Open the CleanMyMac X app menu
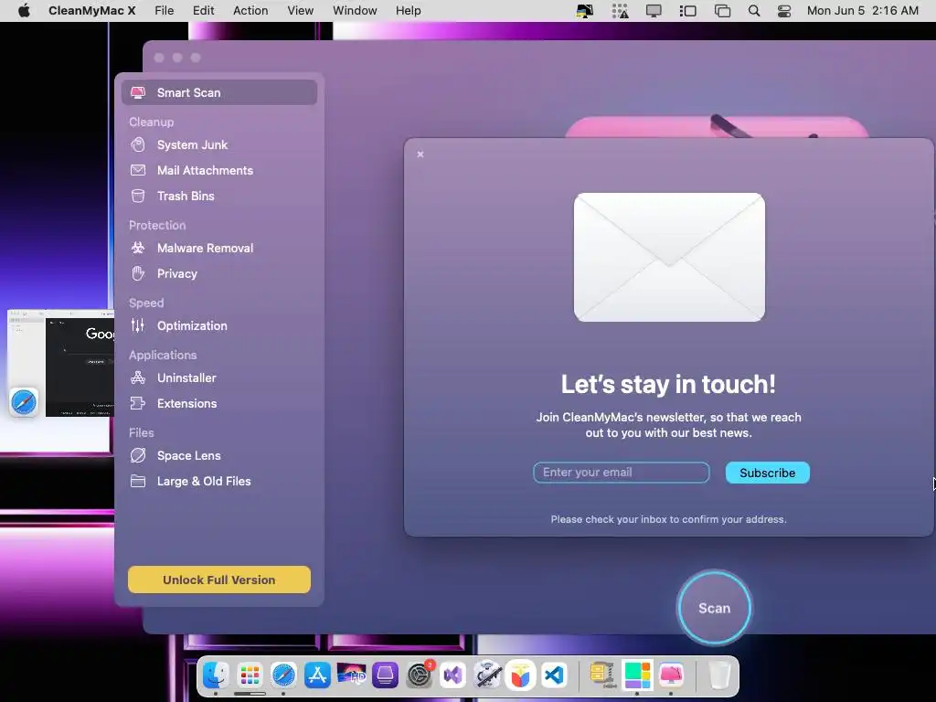936x702 pixels. [92, 11]
